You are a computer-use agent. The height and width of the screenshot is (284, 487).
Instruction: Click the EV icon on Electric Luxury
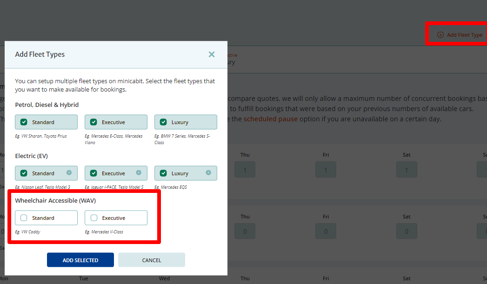208,172
